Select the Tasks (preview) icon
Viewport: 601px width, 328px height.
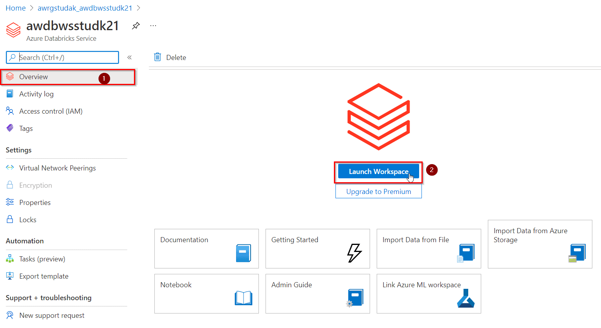pyautogui.click(x=10, y=259)
